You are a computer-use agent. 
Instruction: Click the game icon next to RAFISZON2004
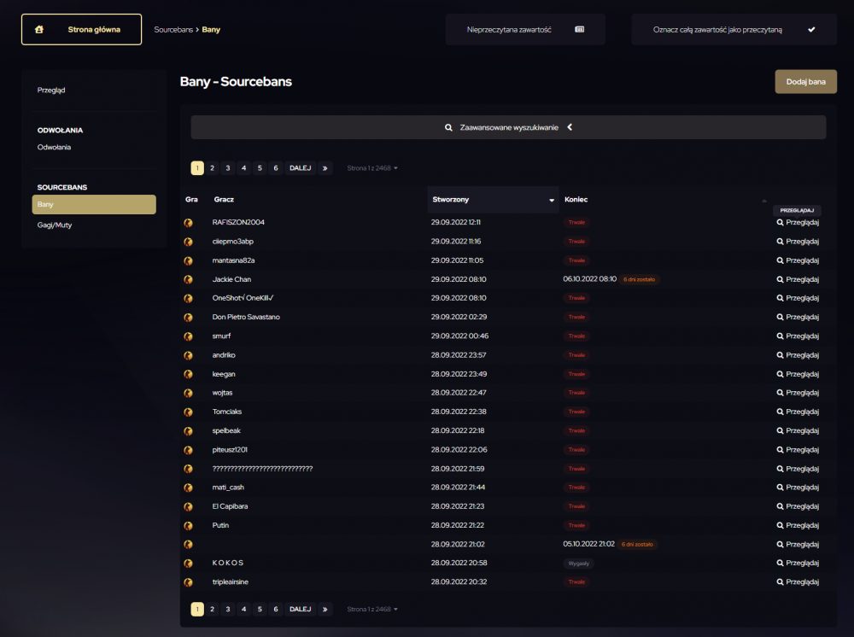(x=189, y=223)
